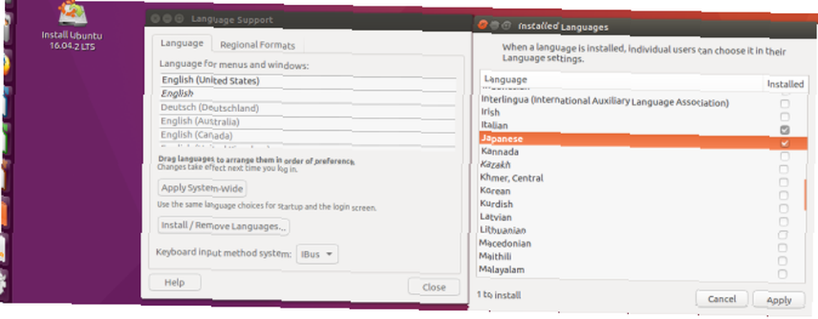The width and height of the screenshot is (818, 319).
Task: Check the Khmer, Central installed checkbox
Action: tap(784, 182)
